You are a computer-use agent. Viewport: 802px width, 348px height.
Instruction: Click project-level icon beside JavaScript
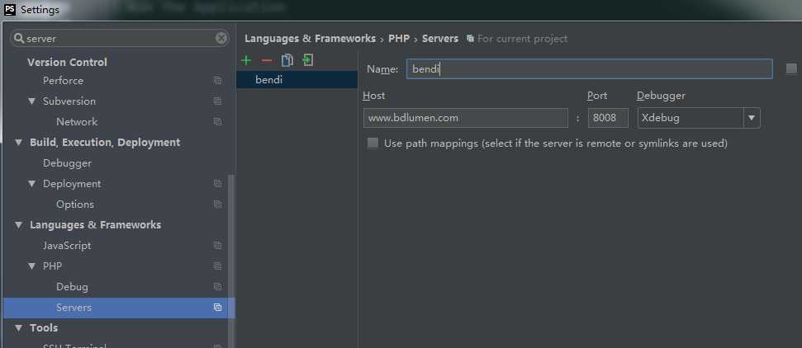click(217, 245)
